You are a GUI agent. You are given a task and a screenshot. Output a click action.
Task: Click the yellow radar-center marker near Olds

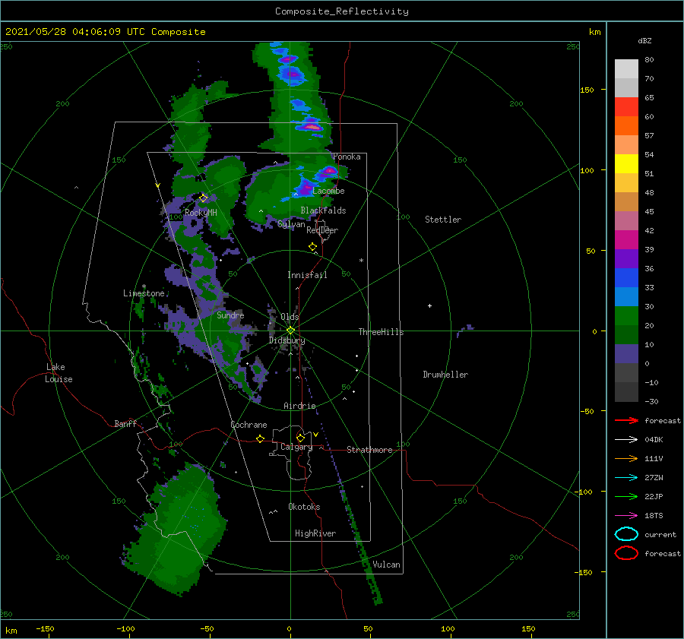(290, 331)
